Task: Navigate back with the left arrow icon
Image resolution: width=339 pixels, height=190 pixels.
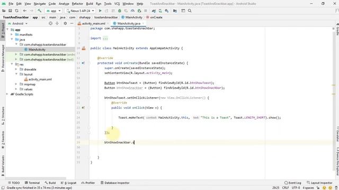Action: (25, 11)
